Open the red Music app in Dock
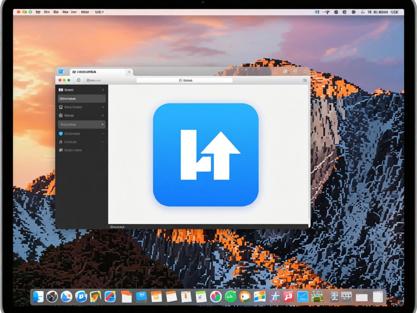 (288, 297)
